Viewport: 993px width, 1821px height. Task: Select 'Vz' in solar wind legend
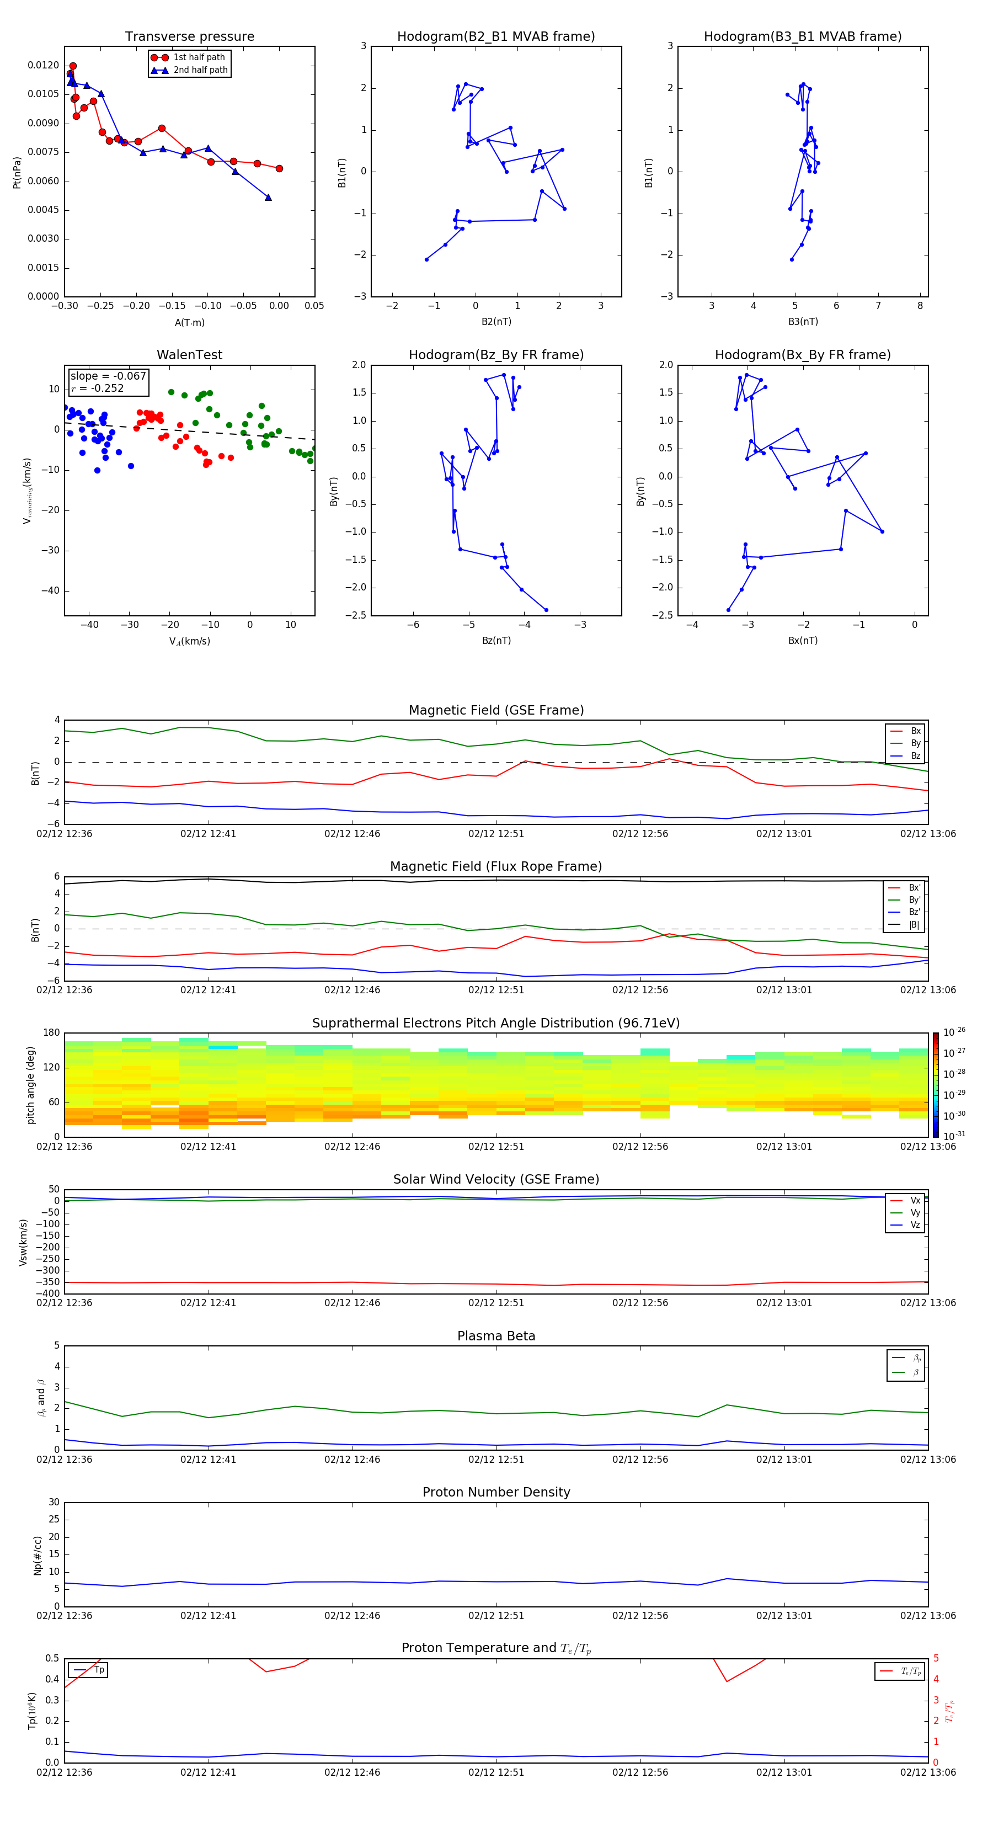(906, 1225)
